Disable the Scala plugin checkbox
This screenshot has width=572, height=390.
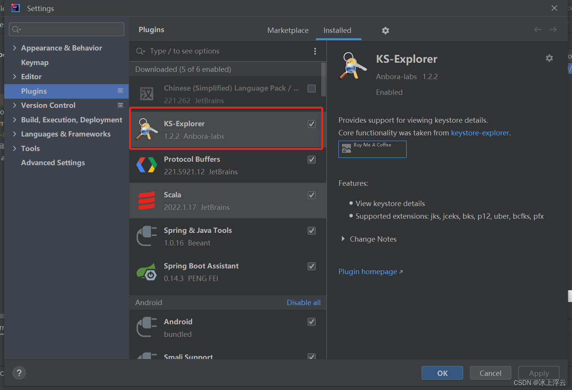tap(312, 195)
